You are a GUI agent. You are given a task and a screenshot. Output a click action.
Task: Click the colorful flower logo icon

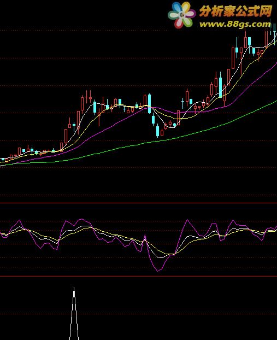(x=181, y=15)
